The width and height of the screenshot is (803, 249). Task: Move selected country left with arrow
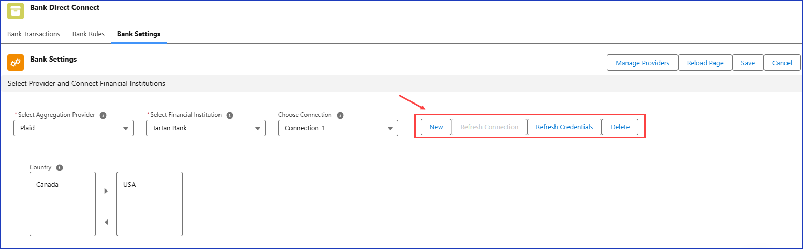[106, 222]
